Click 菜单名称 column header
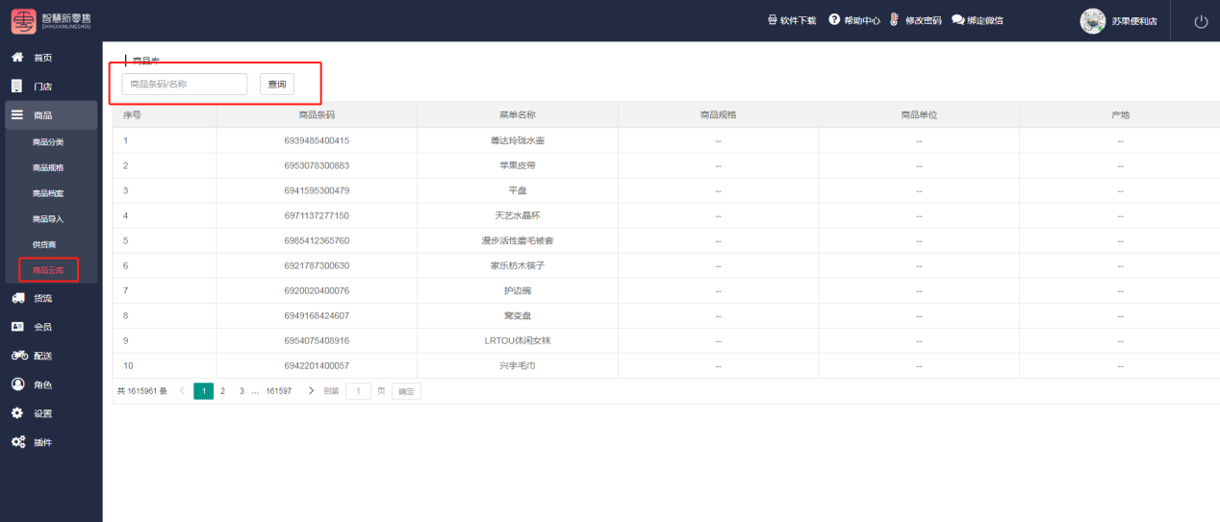This screenshot has height=522, width=1220. point(518,115)
